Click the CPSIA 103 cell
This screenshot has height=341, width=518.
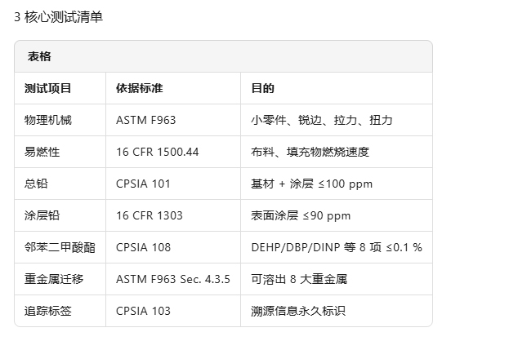(x=143, y=311)
